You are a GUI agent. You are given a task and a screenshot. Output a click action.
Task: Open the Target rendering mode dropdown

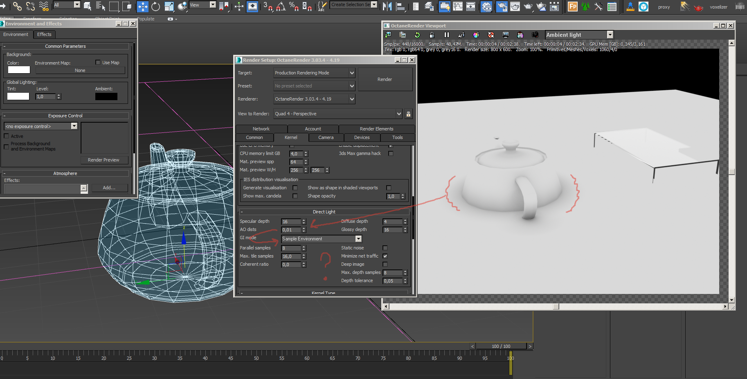point(314,73)
